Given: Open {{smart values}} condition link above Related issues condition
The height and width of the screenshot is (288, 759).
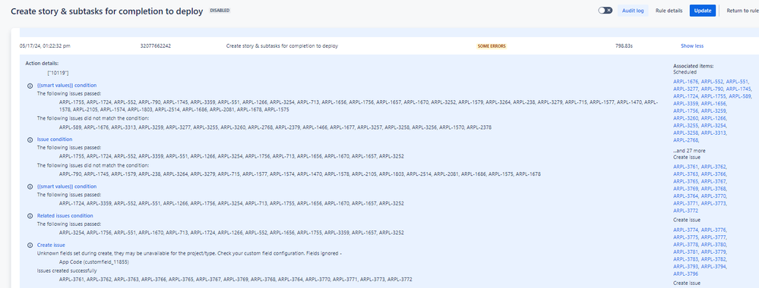Looking at the screenshot, I should click(67, 186).
